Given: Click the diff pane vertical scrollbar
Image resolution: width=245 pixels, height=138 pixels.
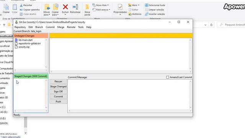Looking at the screenshot, I should click(x=190, y=54).
